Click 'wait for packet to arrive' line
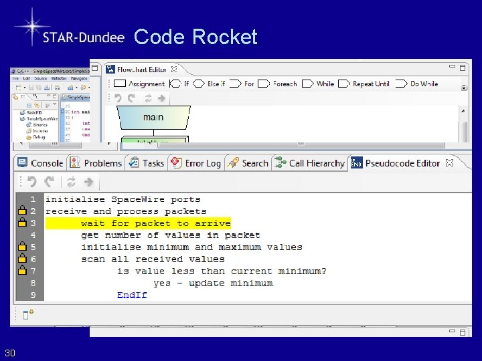482x361 pixels. pyautogui.click(x=156, y=223)
